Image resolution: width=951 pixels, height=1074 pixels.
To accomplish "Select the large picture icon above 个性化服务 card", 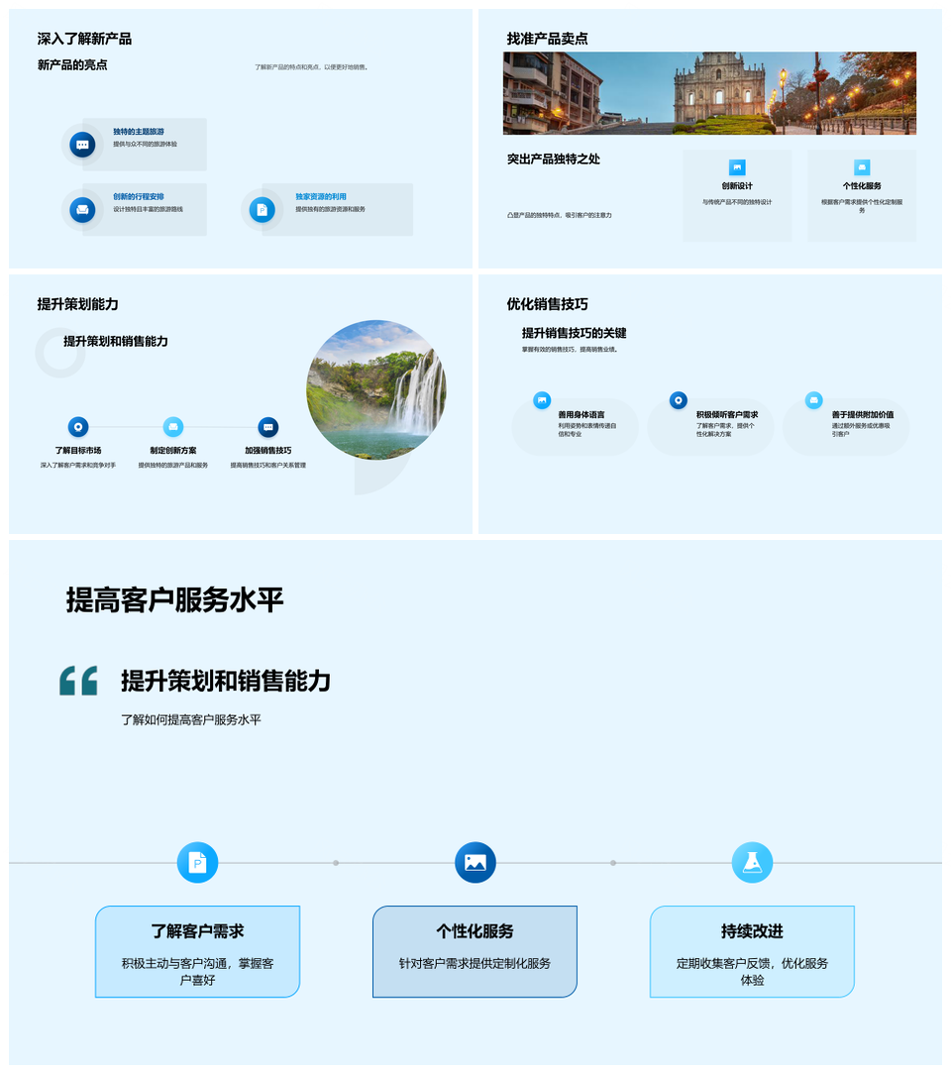I will [x=475, y=863].
